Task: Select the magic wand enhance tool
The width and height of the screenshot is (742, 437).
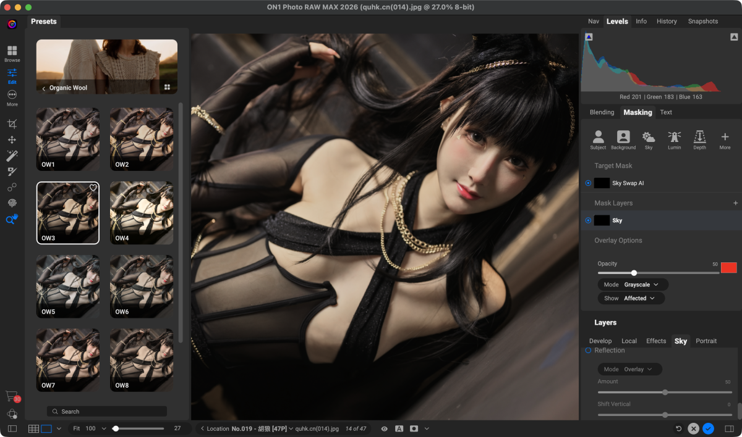Action: click(x=12, y=156)
